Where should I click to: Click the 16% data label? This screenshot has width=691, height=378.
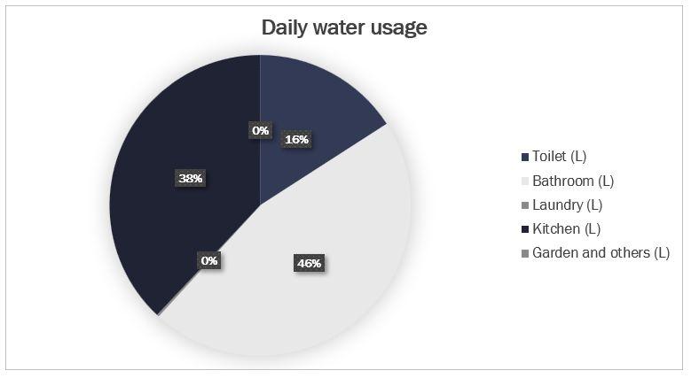295,139
